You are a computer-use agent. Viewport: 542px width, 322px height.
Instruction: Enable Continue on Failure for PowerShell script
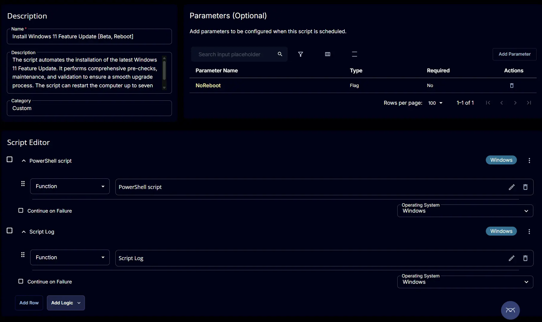point(21,210)
